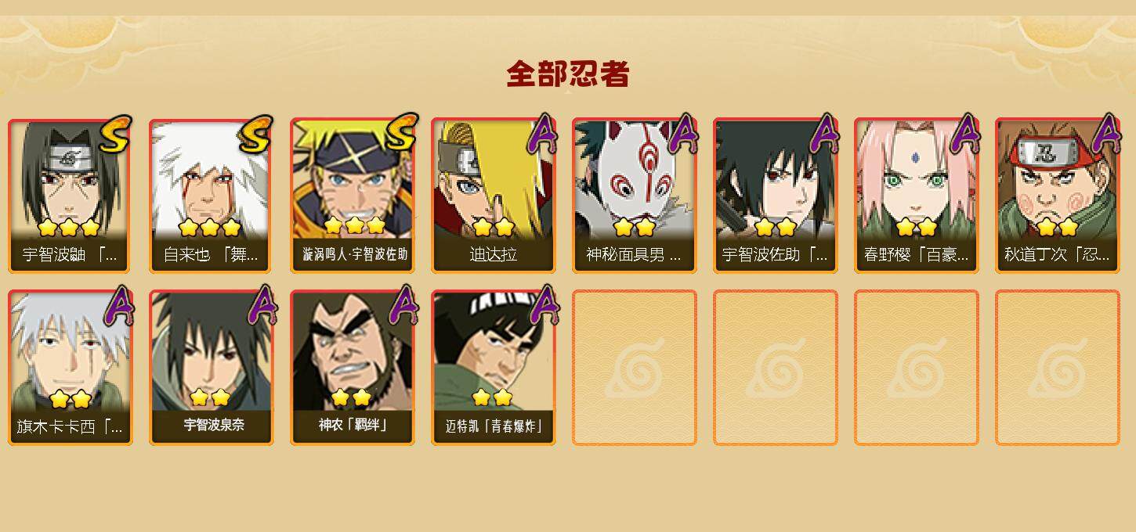Click the S rank badge on Jiraiya's card
The width and height of the screenshot is (1136, 532).
[x=257, y=134]
